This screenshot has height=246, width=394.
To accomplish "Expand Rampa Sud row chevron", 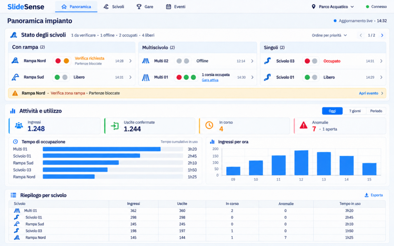I will click(130, 77).
